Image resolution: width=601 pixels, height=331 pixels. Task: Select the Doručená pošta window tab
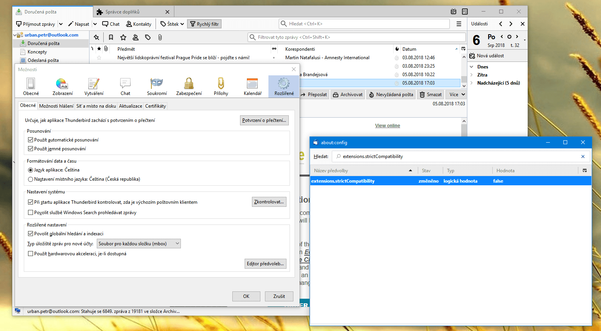pos(53,12)
